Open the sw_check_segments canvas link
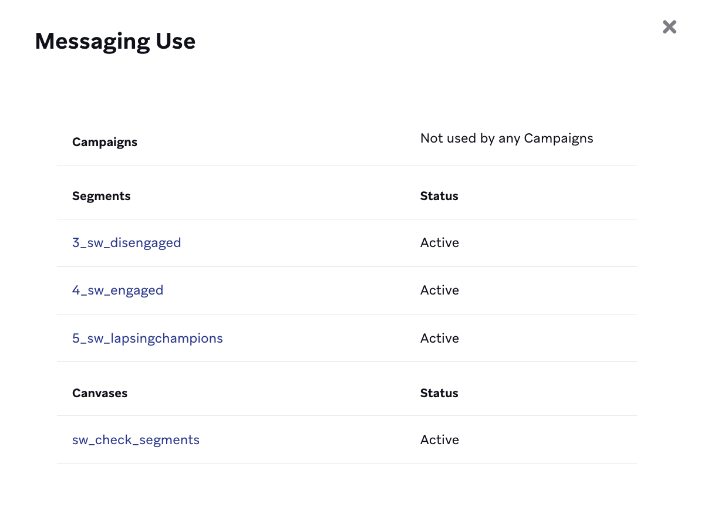701x521 pixels. [136, 440]
